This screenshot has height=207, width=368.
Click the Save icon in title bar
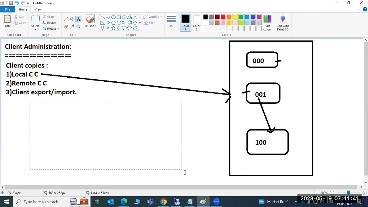click(11, 3)
